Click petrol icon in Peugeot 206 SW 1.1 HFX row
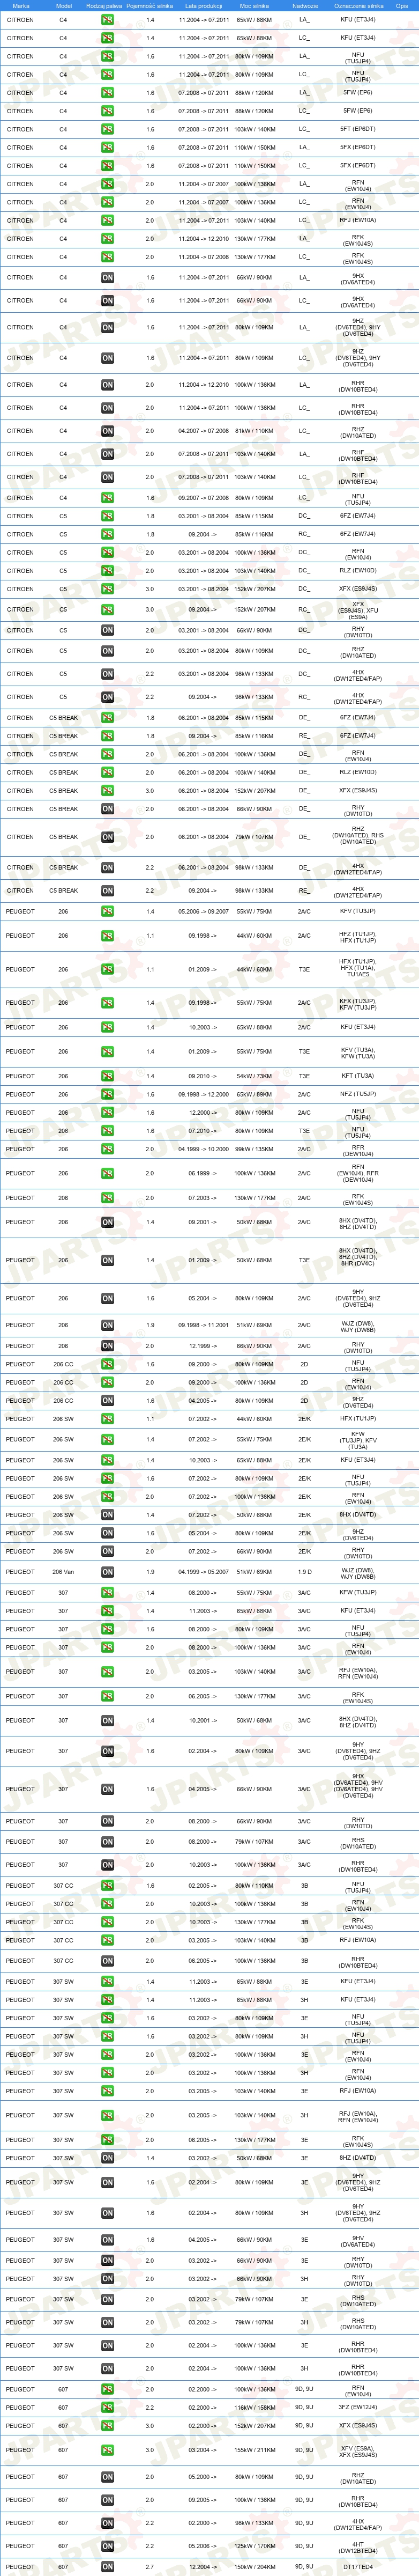 [x=107, y=1418]
